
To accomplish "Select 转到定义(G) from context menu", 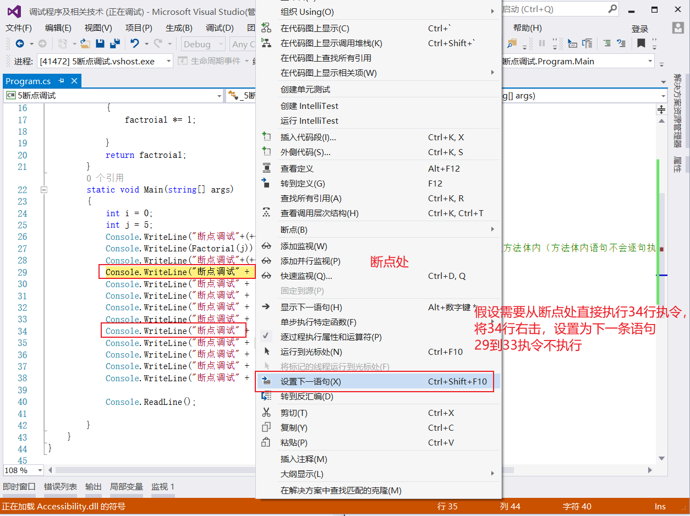I will pos(378,183).
